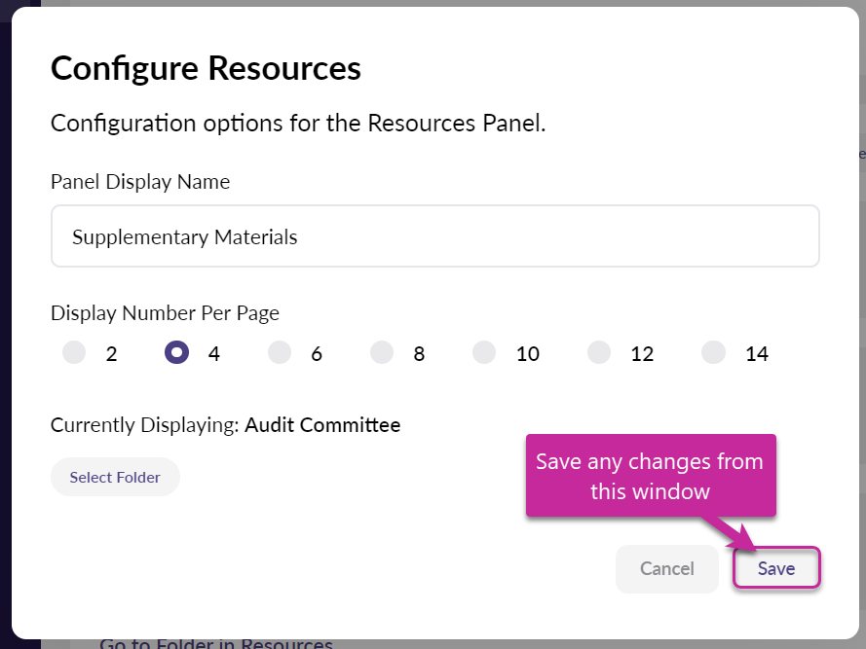Pick the 10 per page option
This screenshot has height=649, width=866.
(484, 352)
